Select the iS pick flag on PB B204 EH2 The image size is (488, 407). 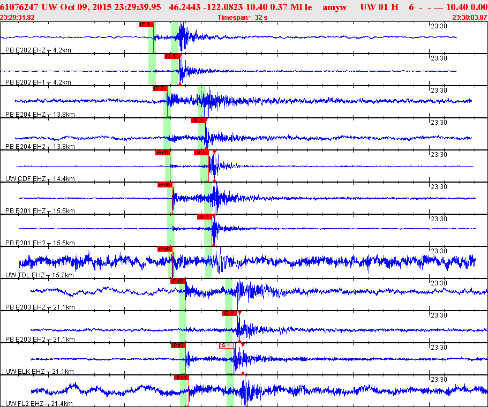pyautogui.click(x=198, y=120)
